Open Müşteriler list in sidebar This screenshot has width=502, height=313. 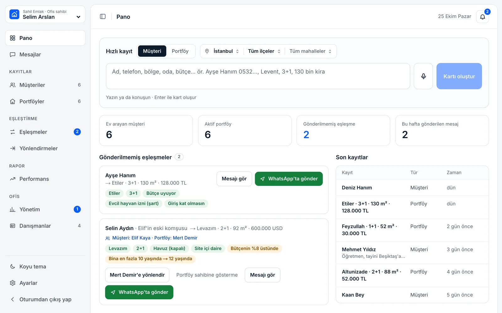(x=45, y=85)
